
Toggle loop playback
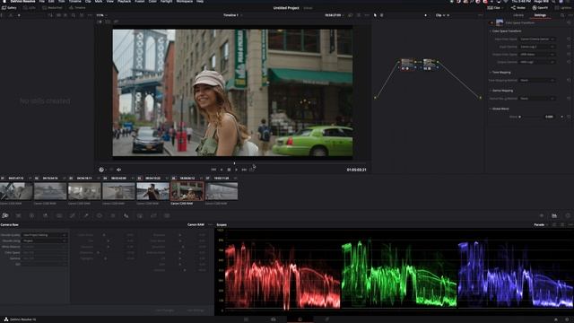click(x=251, y=170)
